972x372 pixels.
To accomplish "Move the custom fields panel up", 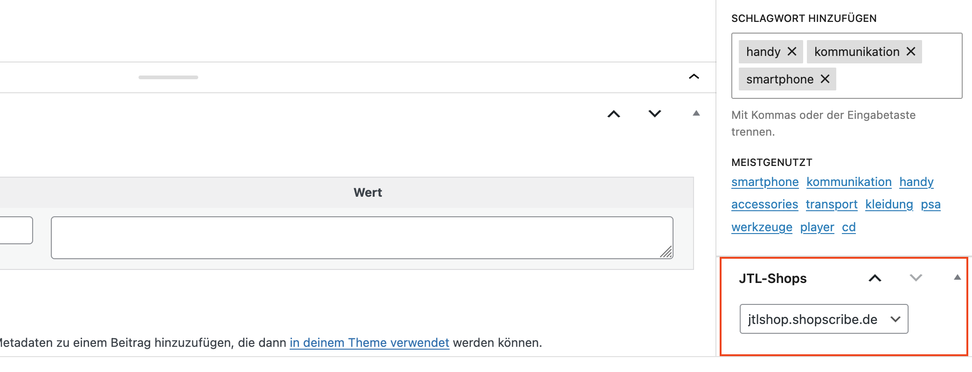I will 614,114.
